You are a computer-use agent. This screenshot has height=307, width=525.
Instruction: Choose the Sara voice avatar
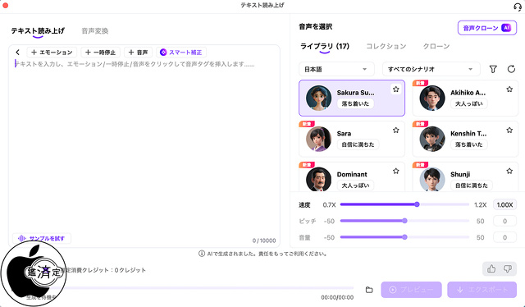pyautogui.click(x=319, y=139)
